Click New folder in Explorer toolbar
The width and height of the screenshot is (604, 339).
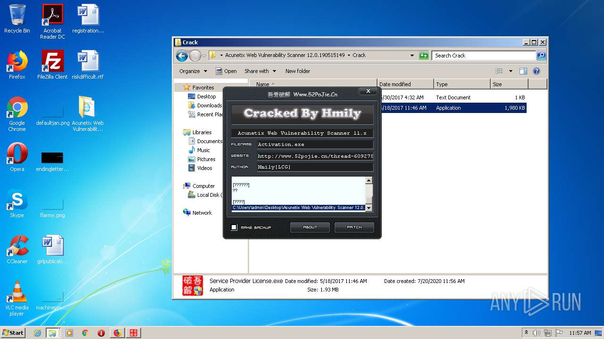[x=298, y=71]
